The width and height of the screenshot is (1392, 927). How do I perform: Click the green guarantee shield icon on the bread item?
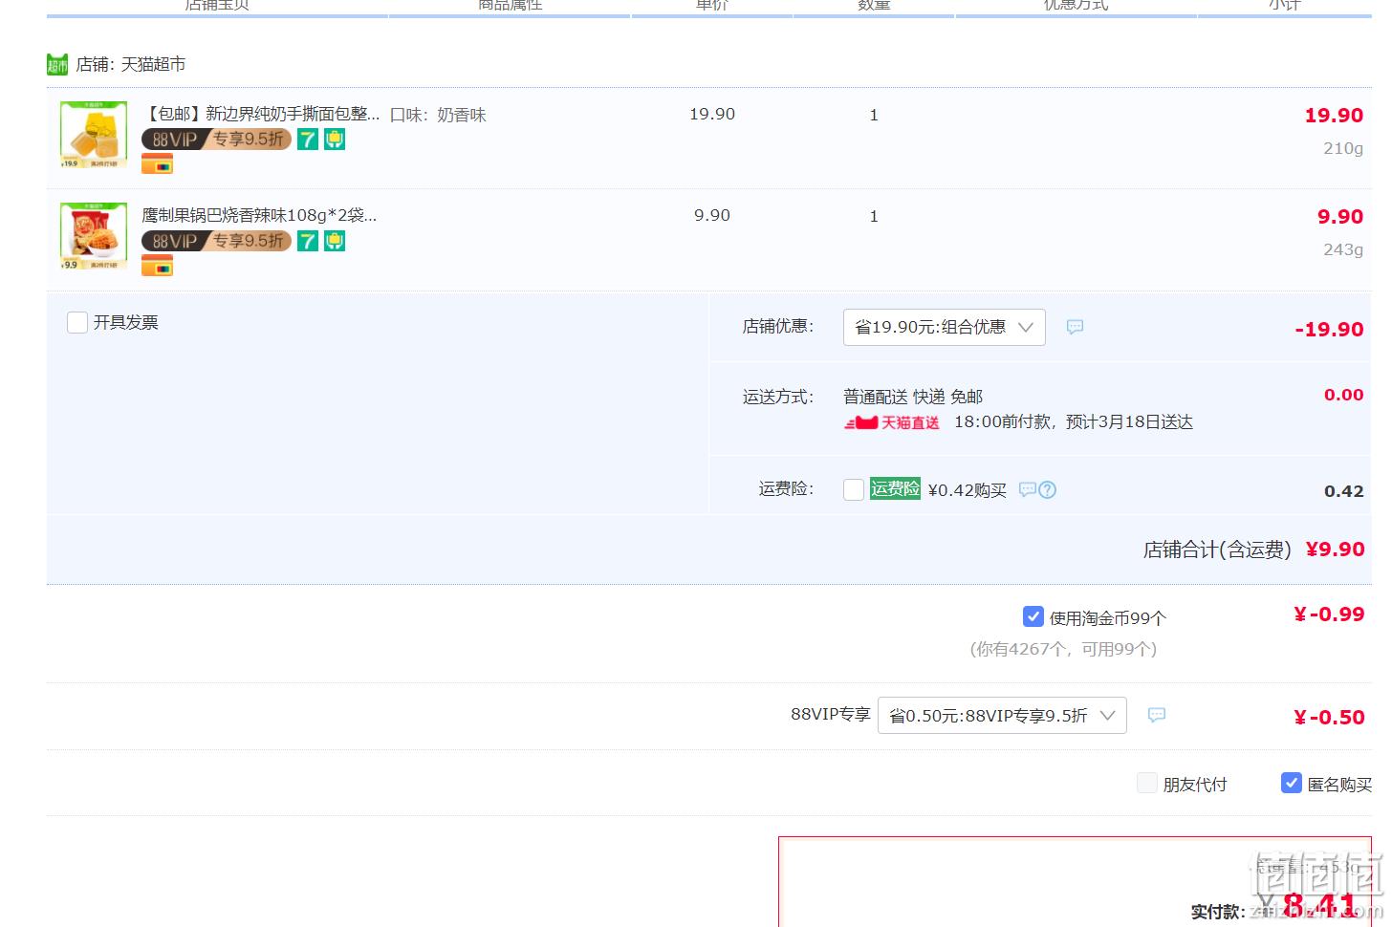click(x=335, y=140)
